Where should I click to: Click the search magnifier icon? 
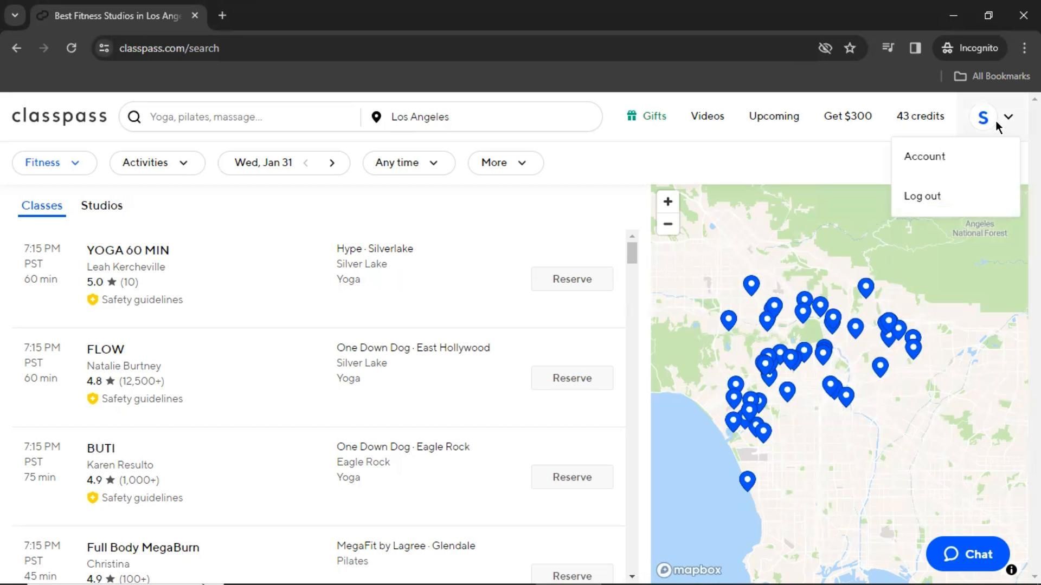click(x=134, y=117)
